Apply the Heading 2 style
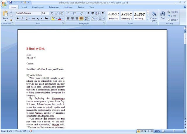The height and width of the screenshot is (134, 187). pyautogui.click(x=140, y=16)
